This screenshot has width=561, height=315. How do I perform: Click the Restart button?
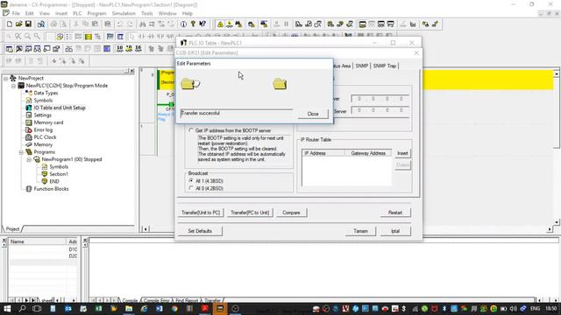click(395, 213)
